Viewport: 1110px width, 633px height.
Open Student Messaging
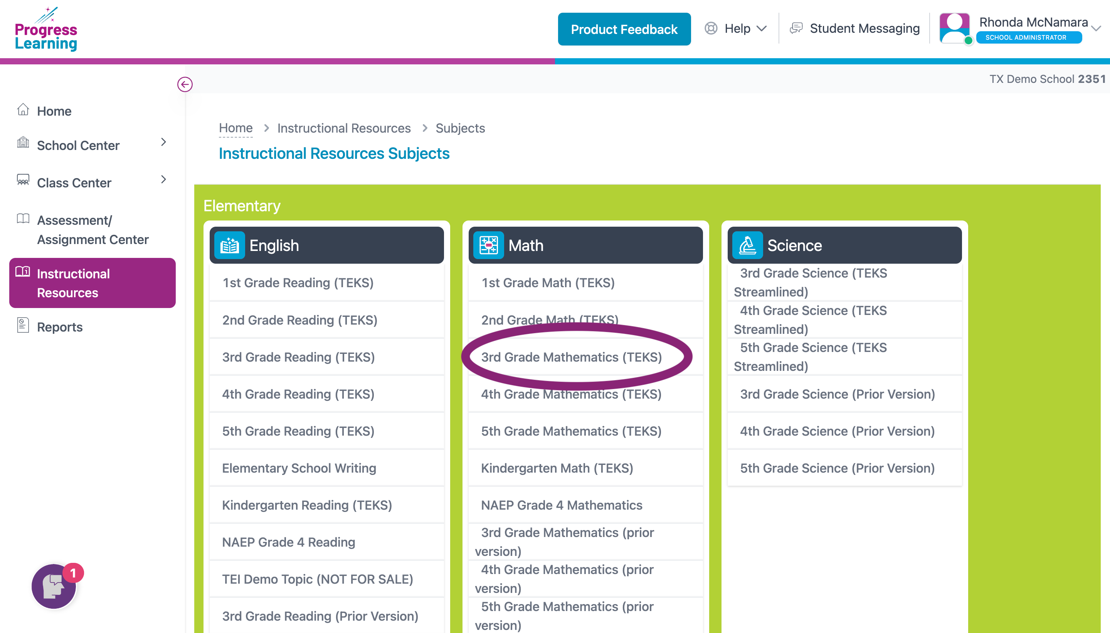(x=864, y=28)
